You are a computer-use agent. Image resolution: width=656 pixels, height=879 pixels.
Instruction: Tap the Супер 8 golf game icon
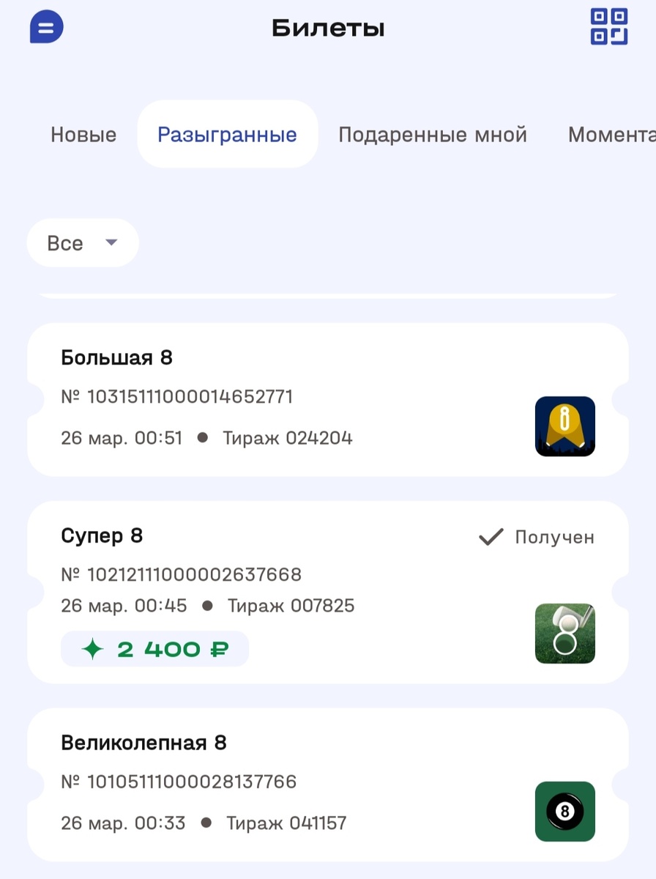(x=564, y=634)
